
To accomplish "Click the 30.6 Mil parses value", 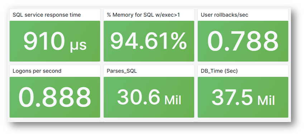I will 149,97.
